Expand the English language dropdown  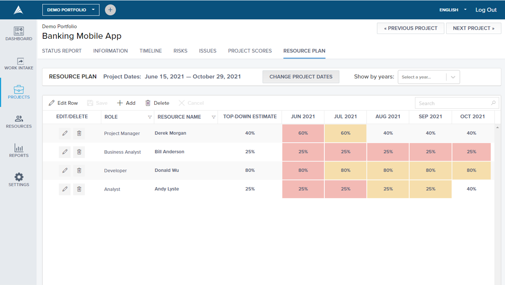(x=453, y=10)
